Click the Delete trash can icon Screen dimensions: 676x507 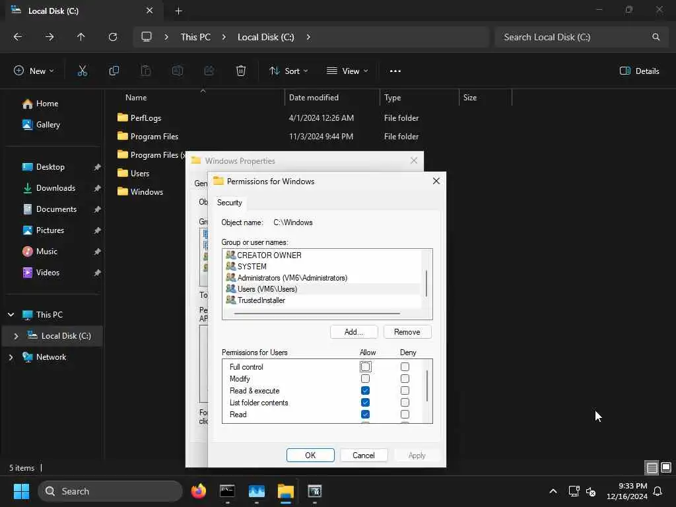coord(241,71)
